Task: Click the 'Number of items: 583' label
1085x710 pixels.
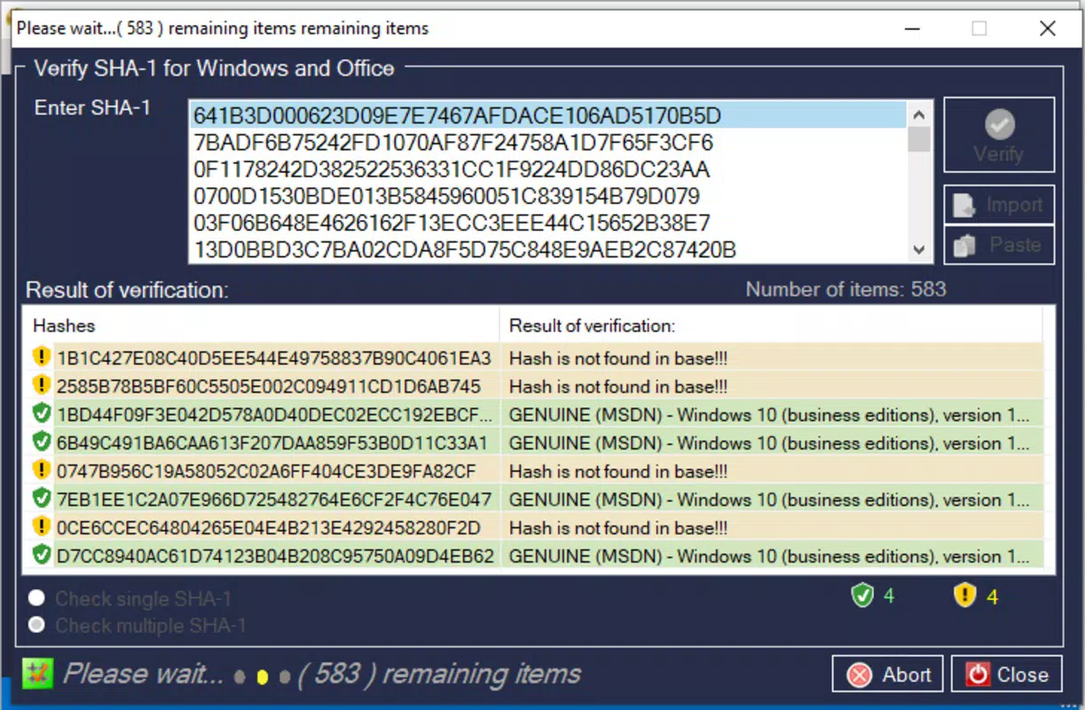Action: [x=845, y=289]
